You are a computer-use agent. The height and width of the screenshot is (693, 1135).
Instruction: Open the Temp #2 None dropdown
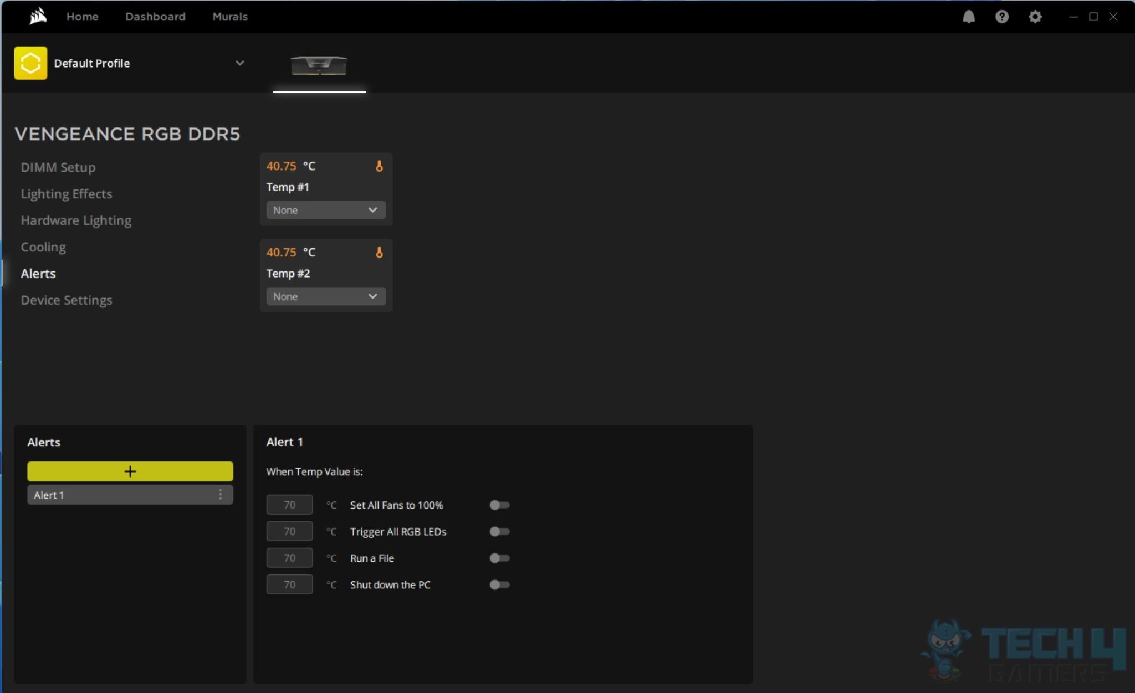(x=326, y=297)
